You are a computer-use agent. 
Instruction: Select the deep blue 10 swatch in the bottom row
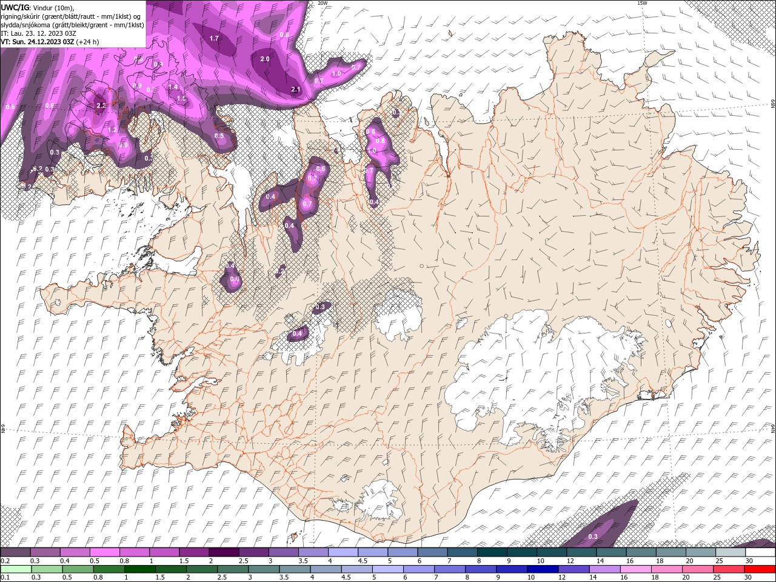click(x=543, y=569)
